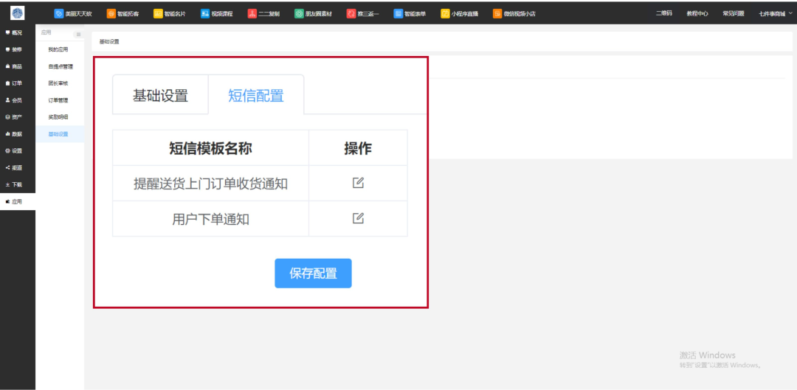
Task: Edit the 提醒送货上门订单收货通知 template
Action: click(x=359, y=183)
